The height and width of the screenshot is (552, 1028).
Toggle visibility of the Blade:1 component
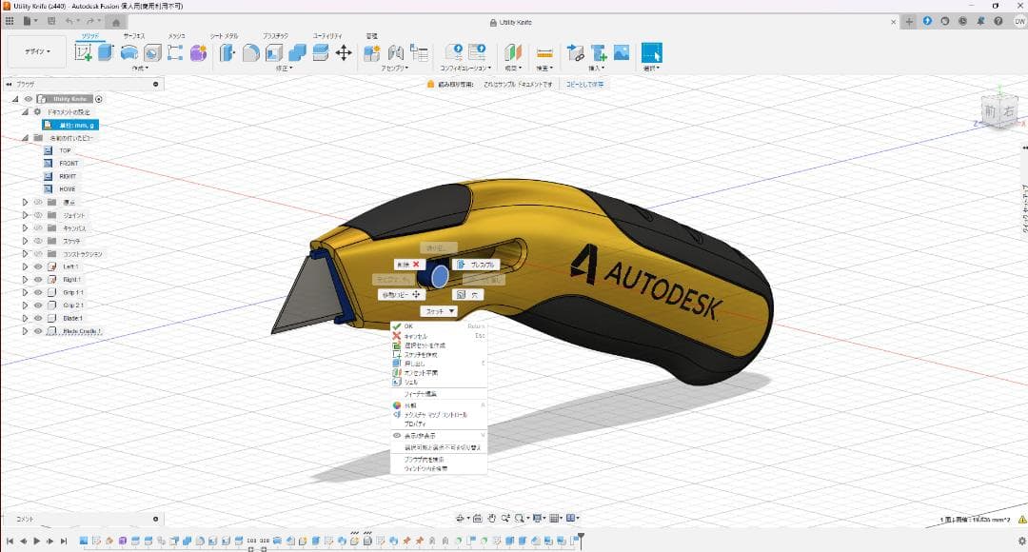point(39,318)
